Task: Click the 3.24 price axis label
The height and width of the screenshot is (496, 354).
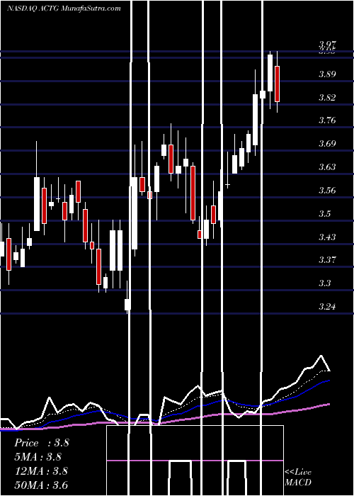Action: 327,307
